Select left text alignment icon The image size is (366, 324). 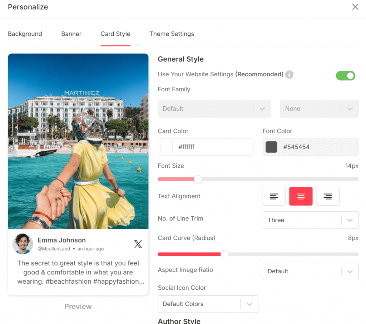(274, 196)
